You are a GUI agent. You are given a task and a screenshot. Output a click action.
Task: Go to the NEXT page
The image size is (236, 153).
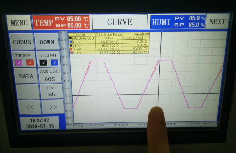tap(217, 22)
